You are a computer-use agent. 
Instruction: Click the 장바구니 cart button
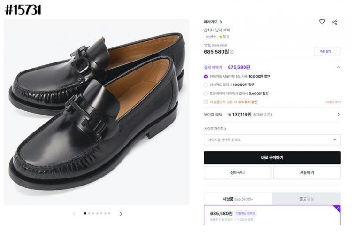237,173
